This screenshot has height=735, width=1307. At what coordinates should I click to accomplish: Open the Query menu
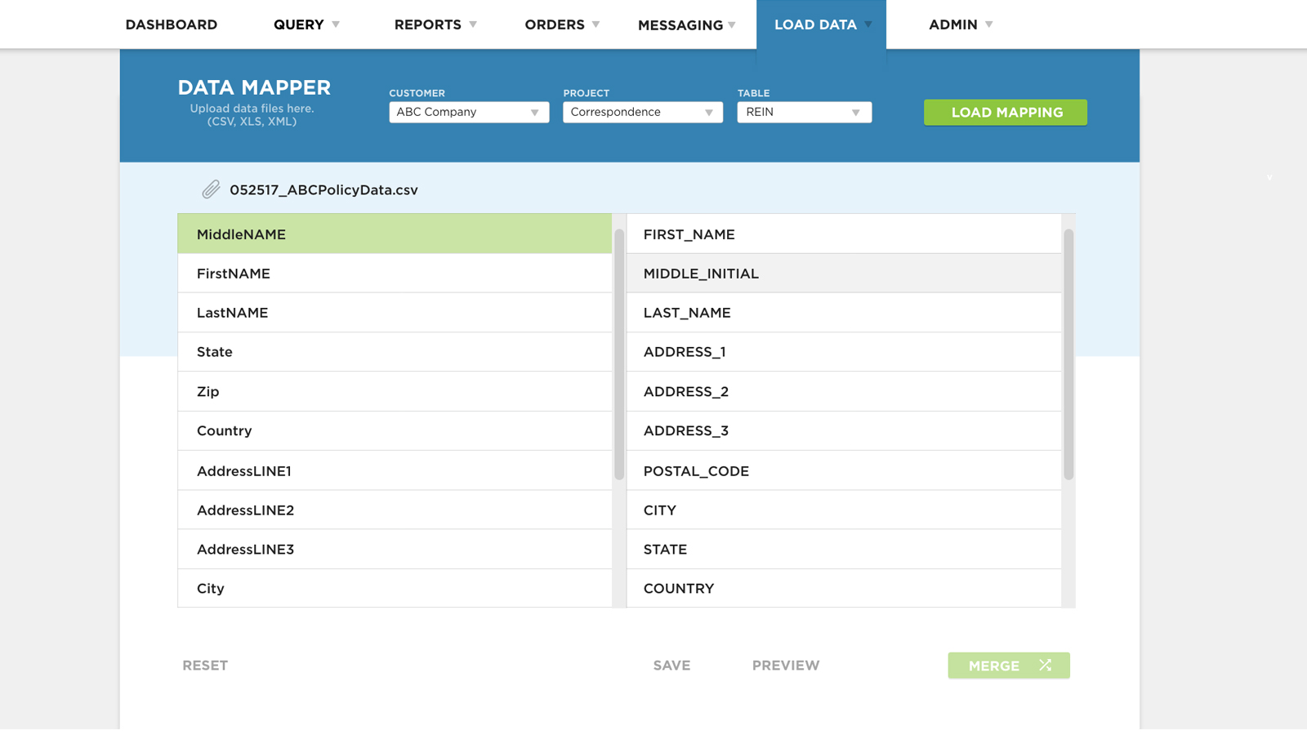[x=306, y=24]
